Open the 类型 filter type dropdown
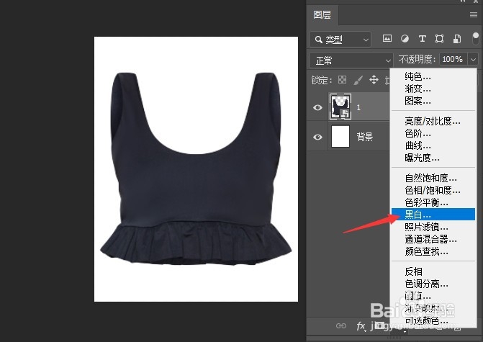 click(x=340, y=39)
